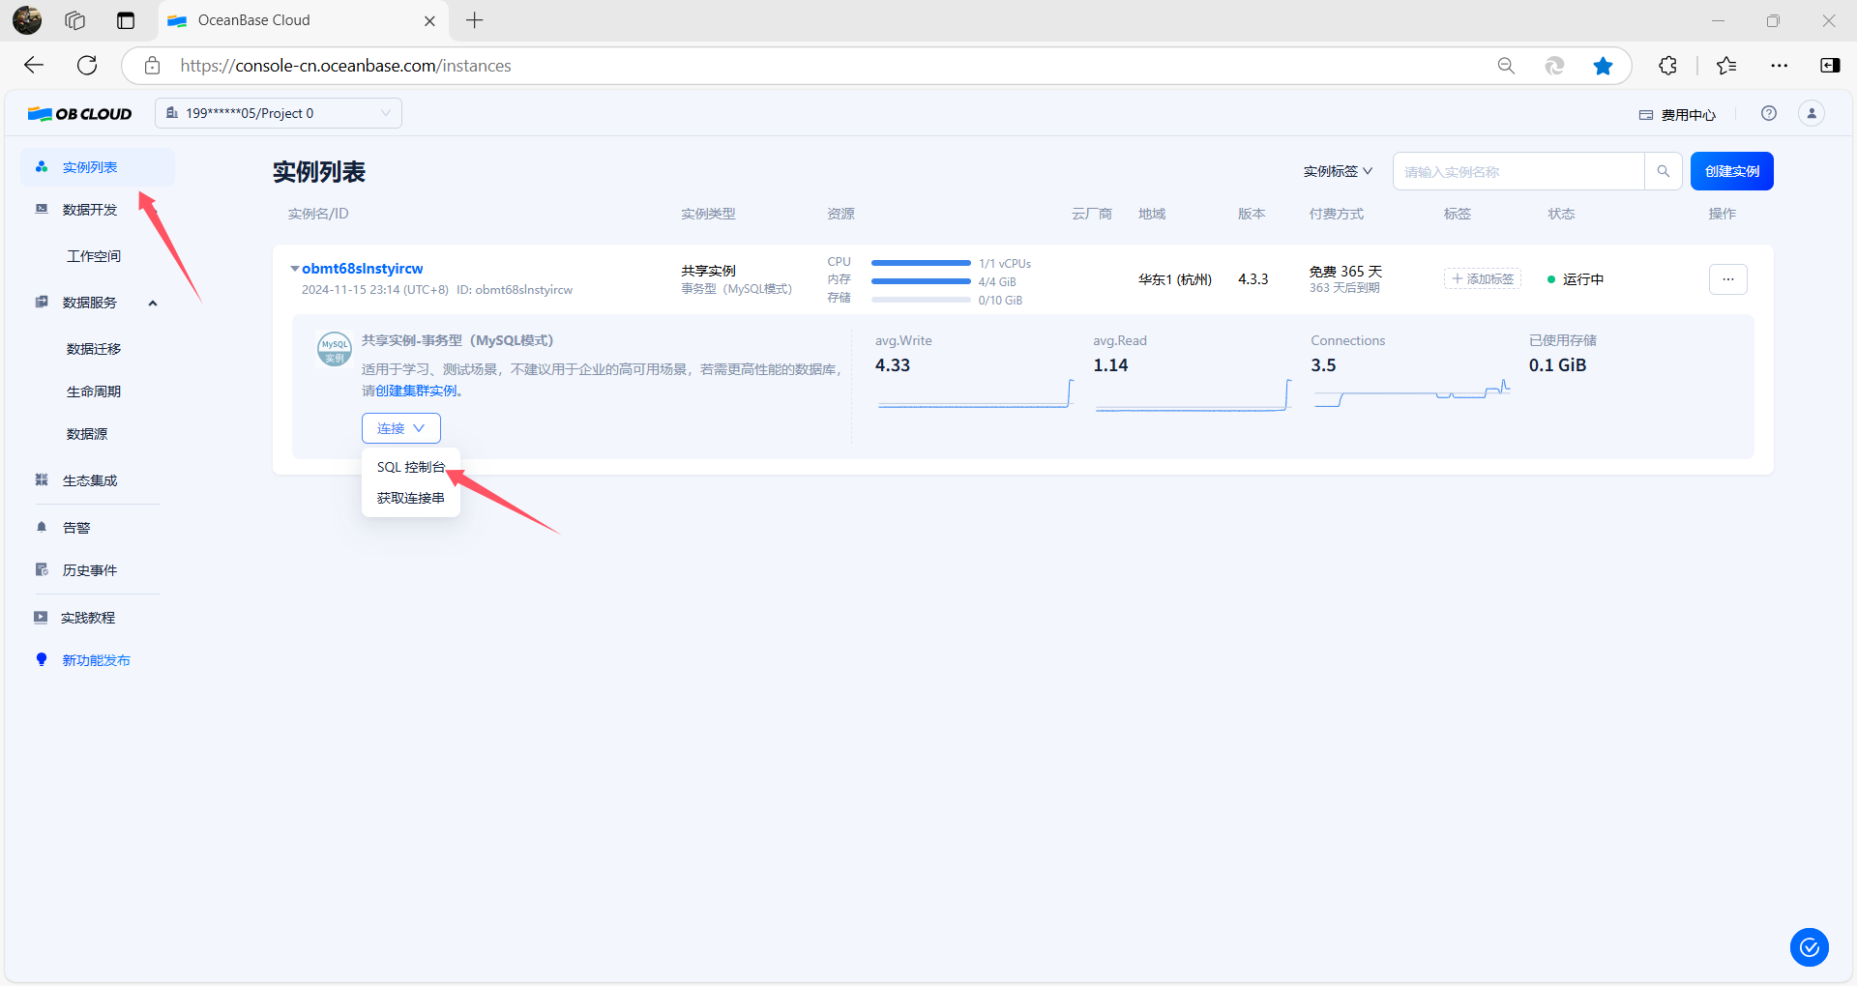Collapse the 数据服务 sidebar group
Screen dimensions: 1857x986
point(153,303)
